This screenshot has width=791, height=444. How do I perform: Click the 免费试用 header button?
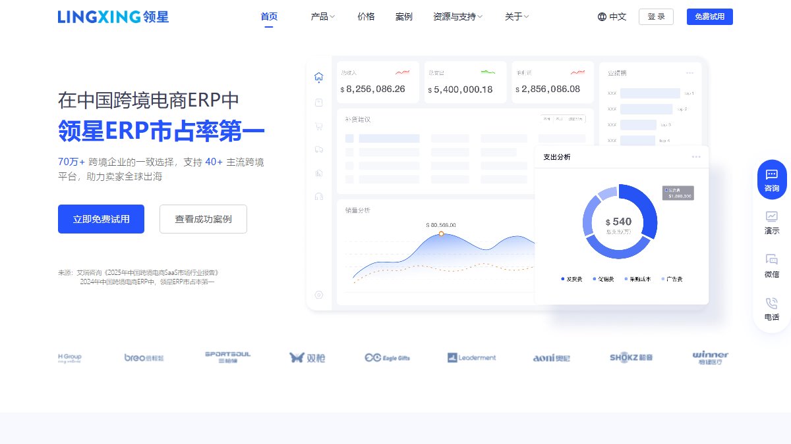pyautogui.click(x=710, y=17)
